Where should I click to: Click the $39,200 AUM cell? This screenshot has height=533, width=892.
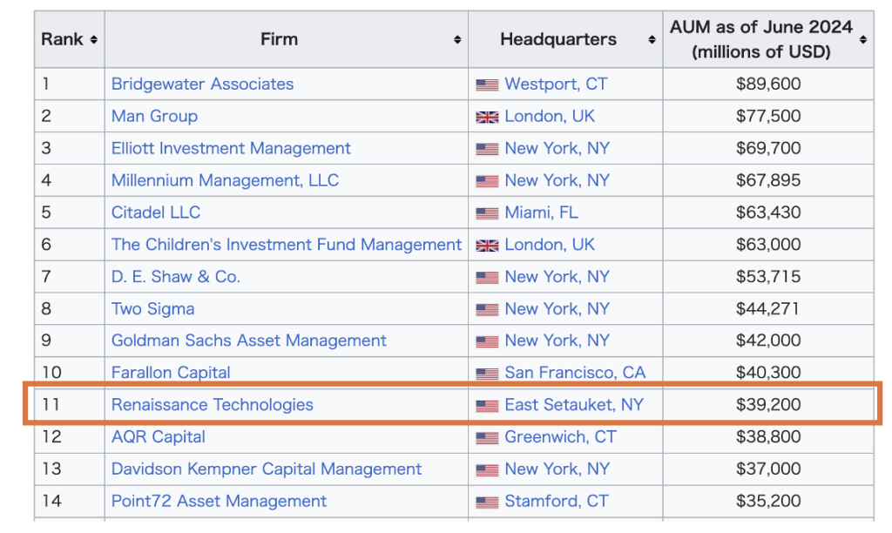pos(768,405)
